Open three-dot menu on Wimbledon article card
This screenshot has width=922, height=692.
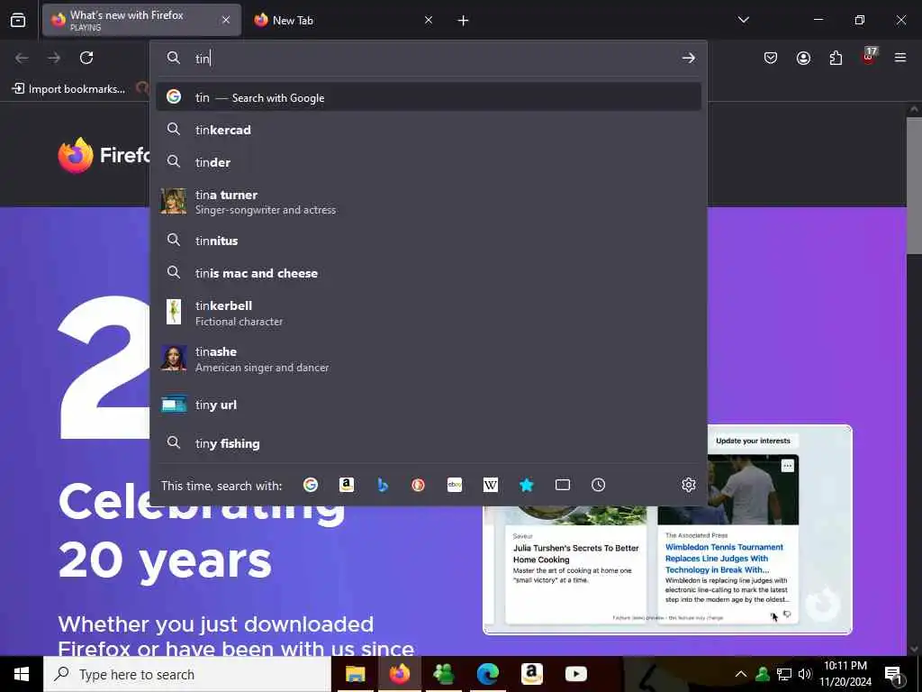[x=787, y=466]
